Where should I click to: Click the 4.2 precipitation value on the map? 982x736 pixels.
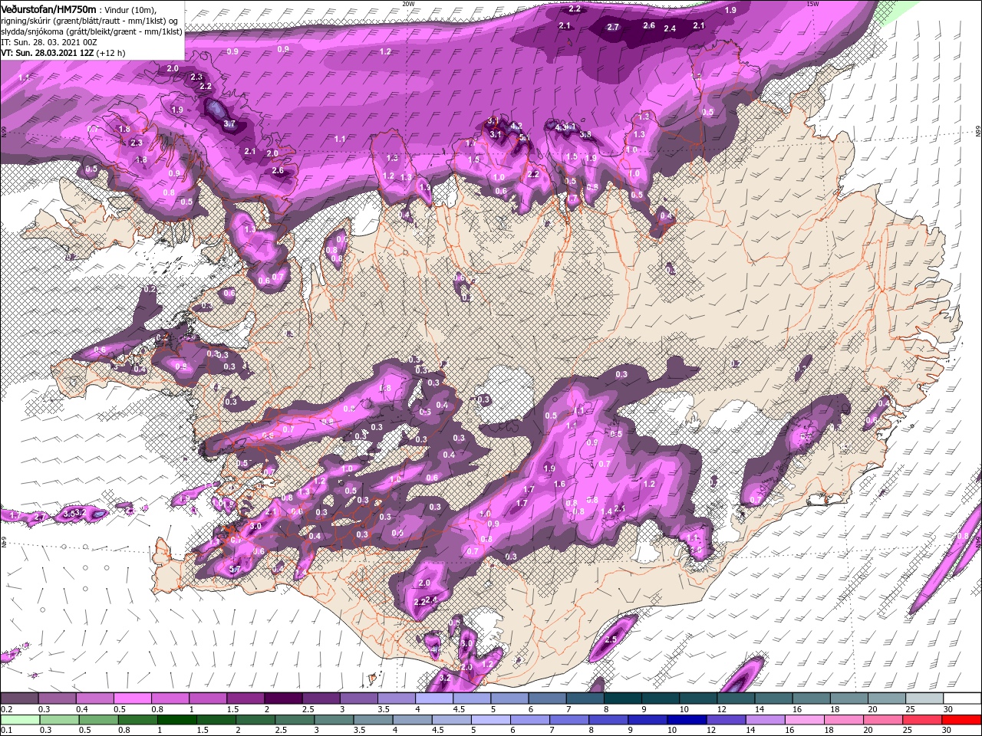click(x=516, y=126)
